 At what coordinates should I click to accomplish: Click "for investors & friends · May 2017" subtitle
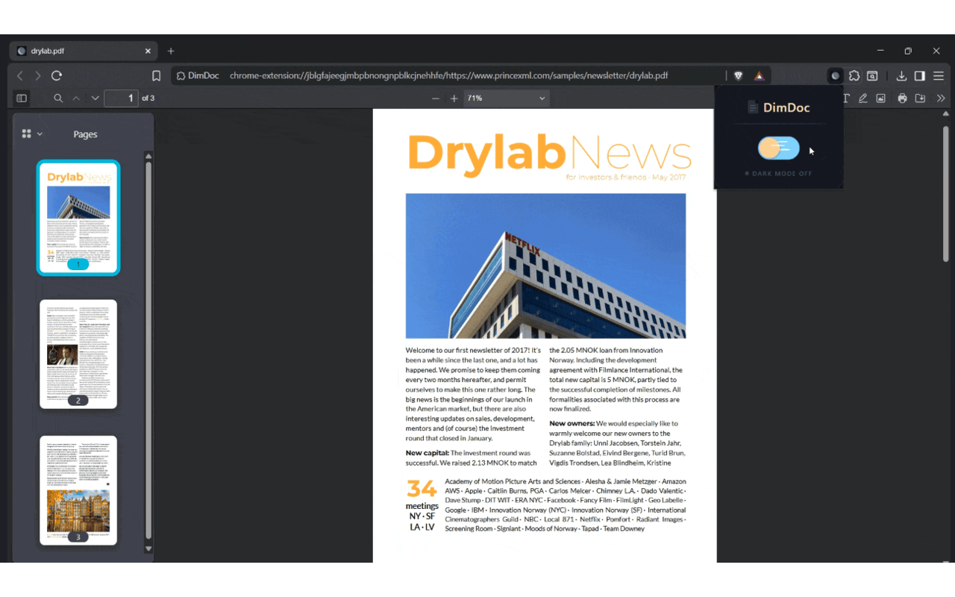[x=625, y=178]
